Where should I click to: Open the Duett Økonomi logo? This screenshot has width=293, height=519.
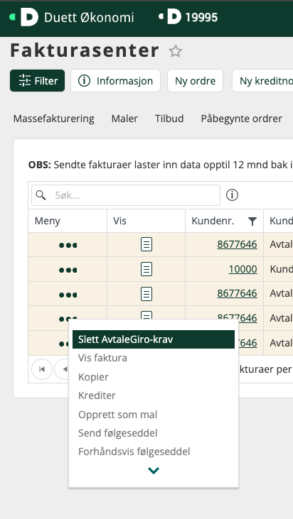point(29,17)
